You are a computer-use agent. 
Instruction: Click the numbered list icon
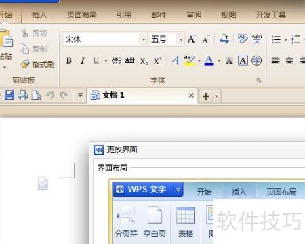coord(296,39)
